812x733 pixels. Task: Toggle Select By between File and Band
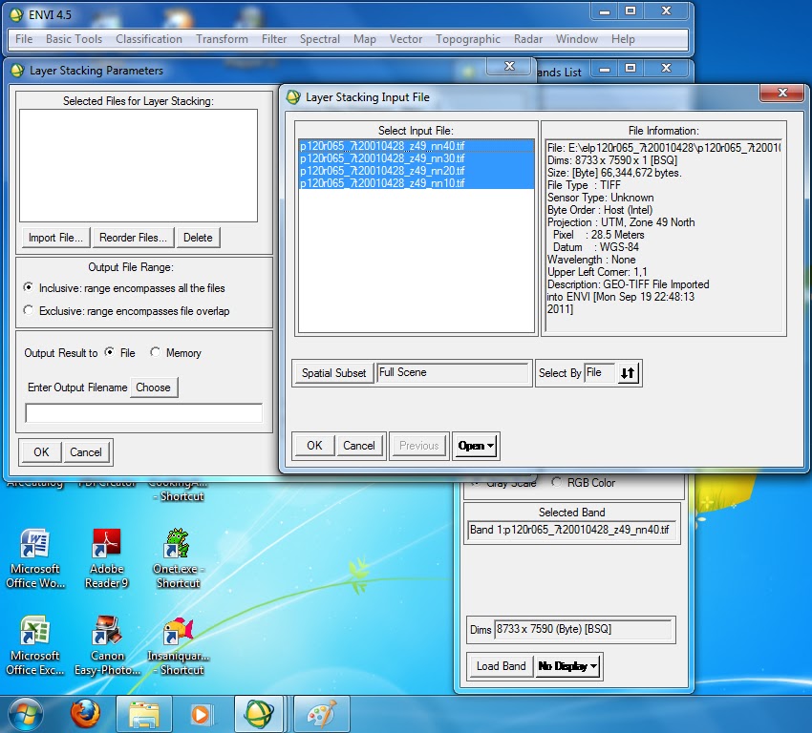(626, 373)
